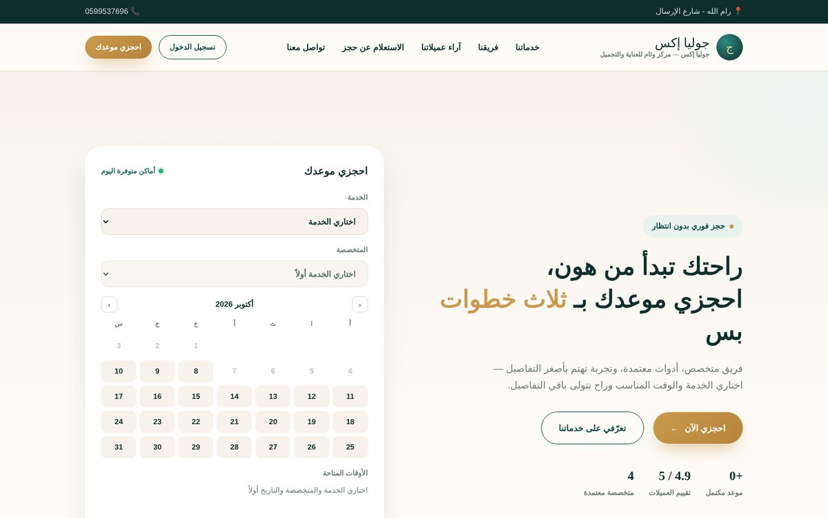
Task: Click the phone icon beside 0599537696
Action: tap(135, 11)
